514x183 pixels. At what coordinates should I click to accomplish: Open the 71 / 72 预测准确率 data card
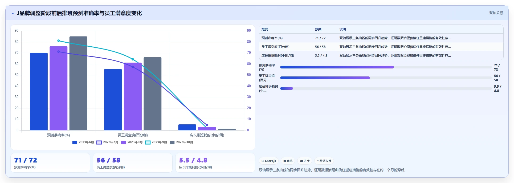pyautogui.click(x=50, y=163)
